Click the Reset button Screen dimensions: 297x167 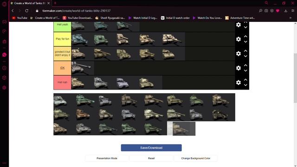[151, 158]
